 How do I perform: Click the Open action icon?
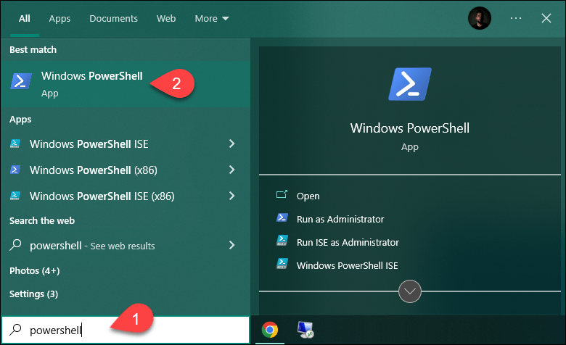point(282,195)
